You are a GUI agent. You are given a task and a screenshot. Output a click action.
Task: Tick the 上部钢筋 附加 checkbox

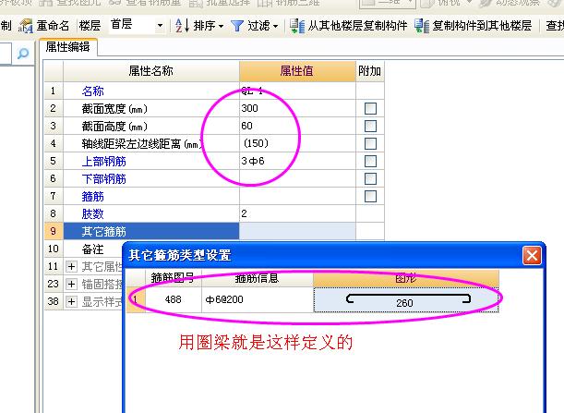370,161
